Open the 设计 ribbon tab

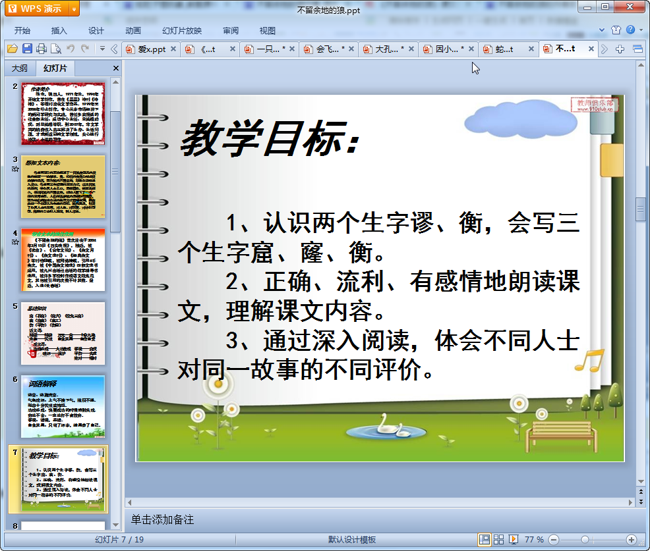[x=96, y=31]
